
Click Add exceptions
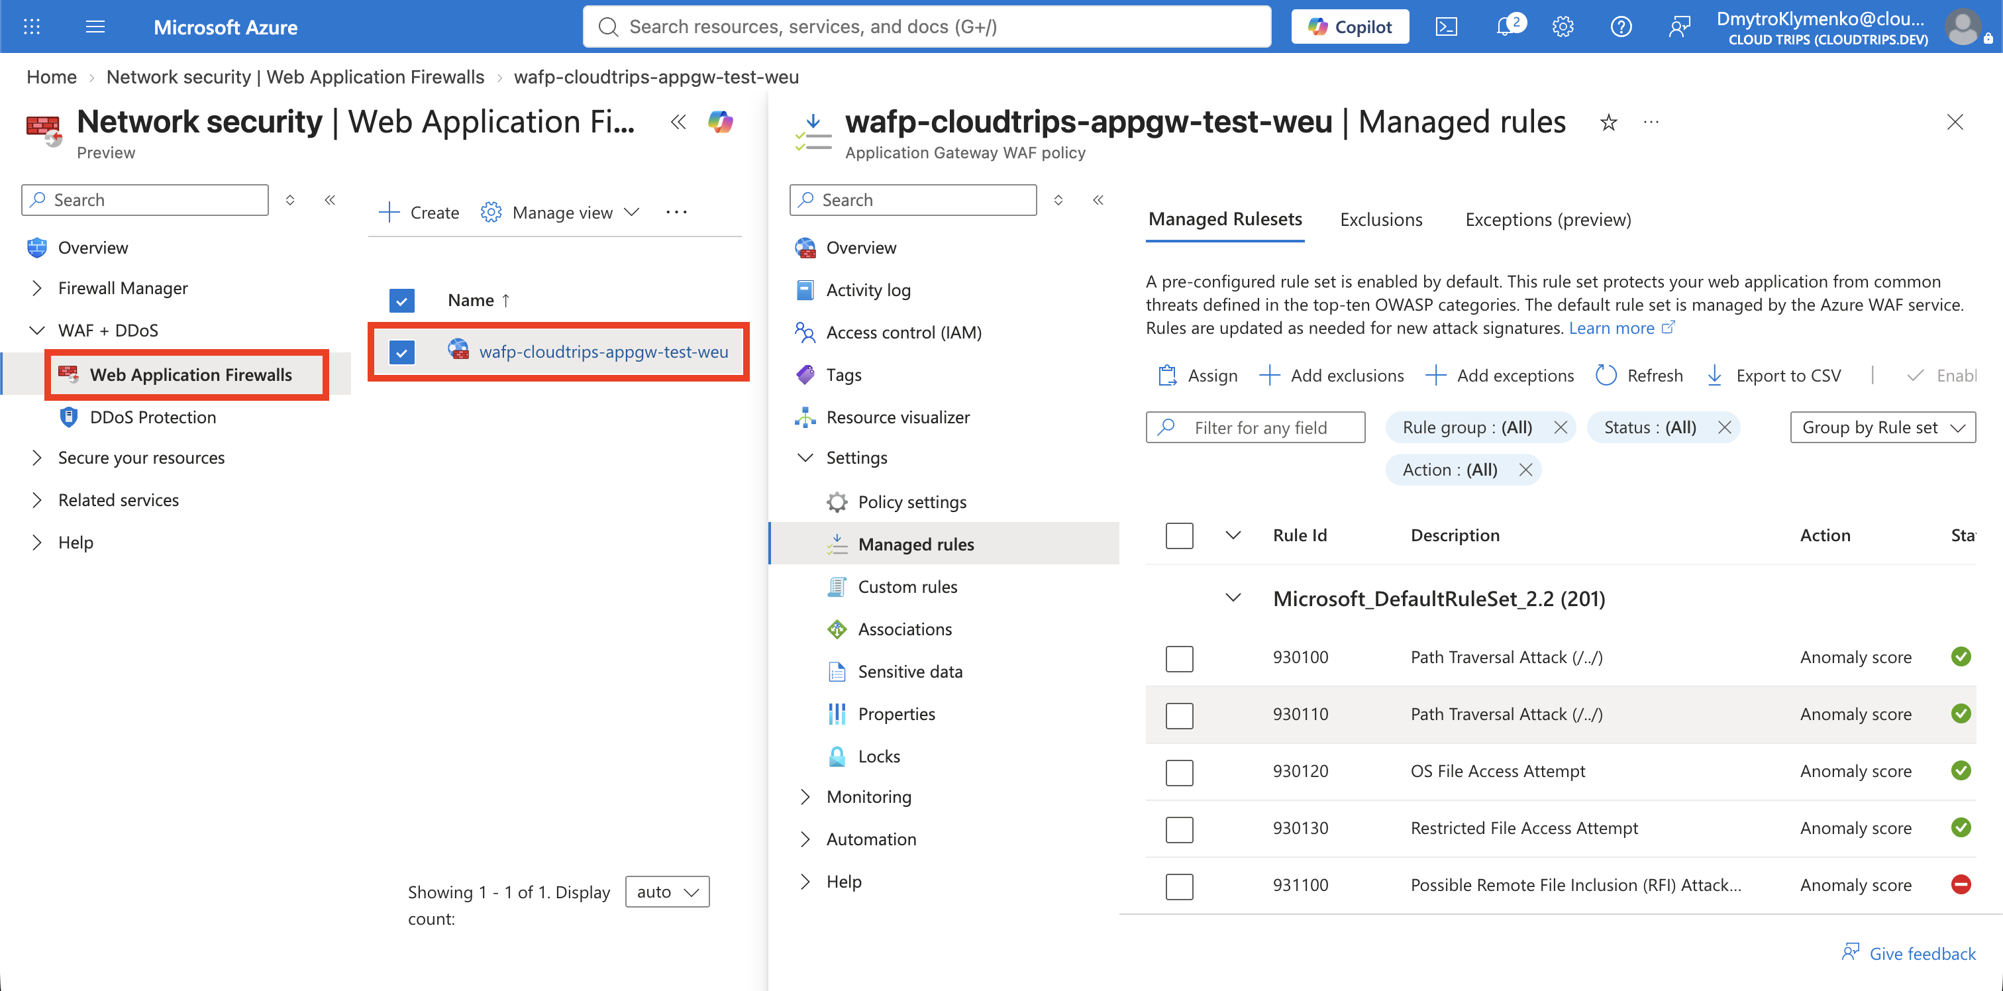click(1499, 376)
